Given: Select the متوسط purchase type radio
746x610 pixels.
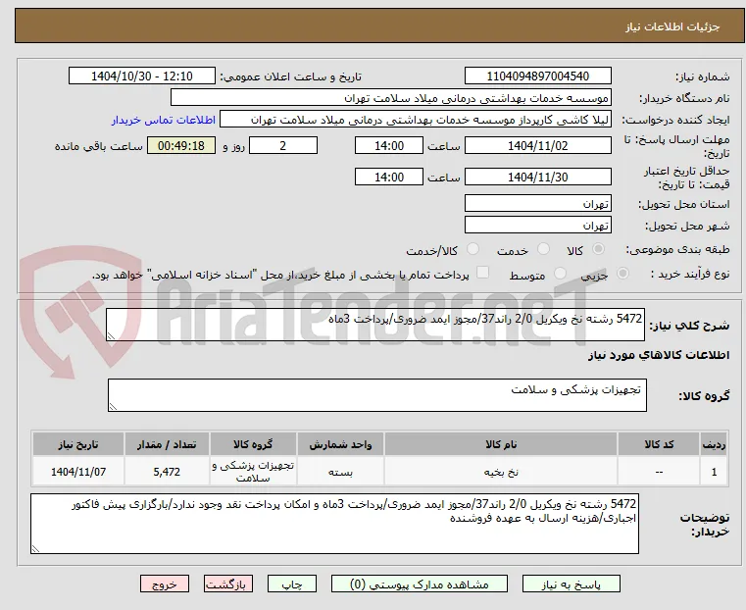Looking at the screenshot, I should (x=560, y=273).
